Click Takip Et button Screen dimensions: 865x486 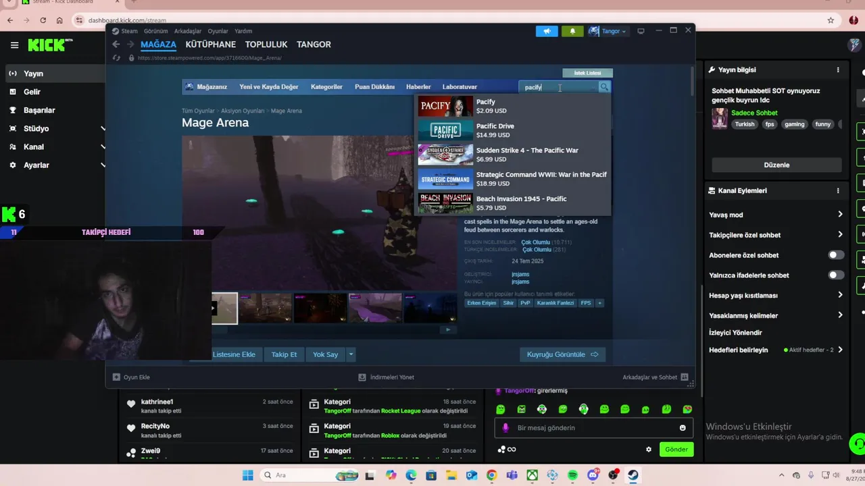pyautogui.click(x=284, y=354)
